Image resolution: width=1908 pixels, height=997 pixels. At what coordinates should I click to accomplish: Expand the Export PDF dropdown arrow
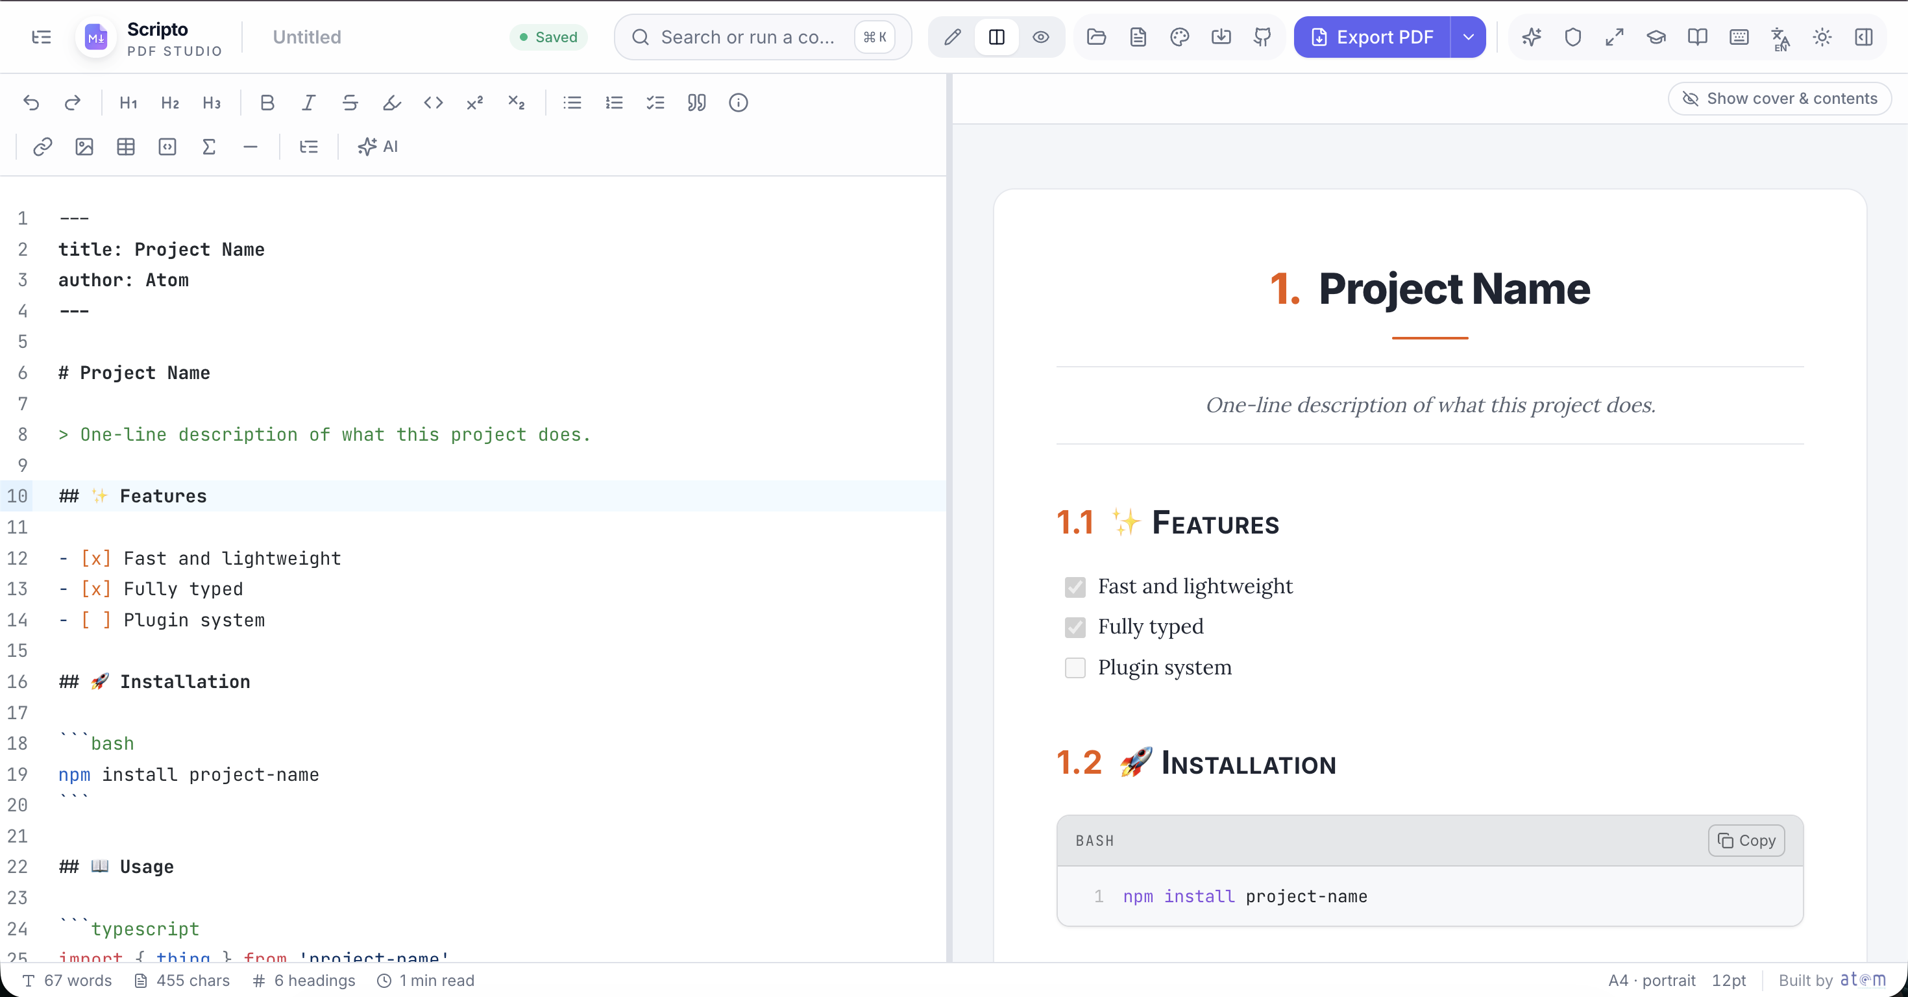point(1468,37)
